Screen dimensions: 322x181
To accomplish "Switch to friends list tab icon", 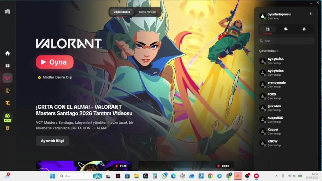I will coord(268,29).
